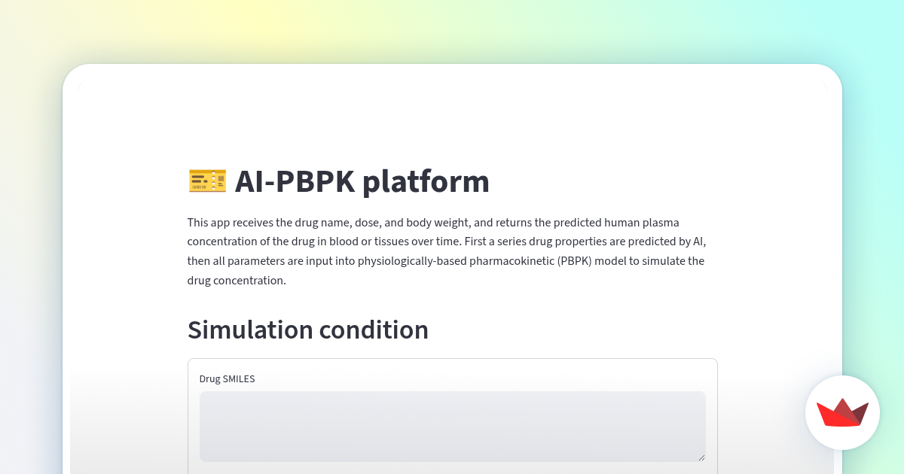The height and width of the screenshot is (474, 904).
Task: Click the partially visible widget below the SMILES box
Action: coord(452,471)
